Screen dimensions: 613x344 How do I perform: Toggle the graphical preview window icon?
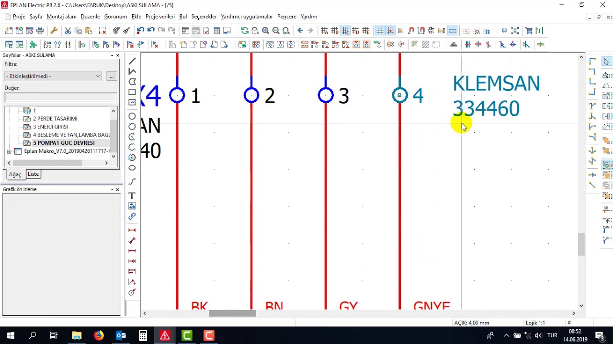227,31
